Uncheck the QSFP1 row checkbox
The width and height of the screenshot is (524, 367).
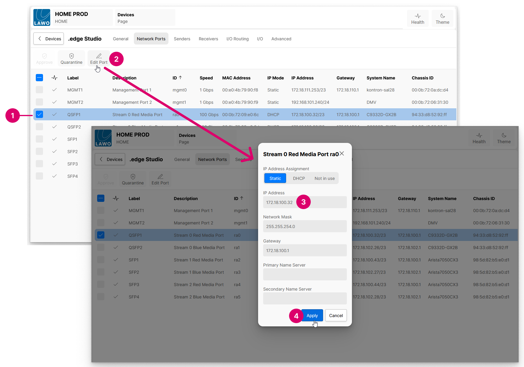[x=39, y=115]
